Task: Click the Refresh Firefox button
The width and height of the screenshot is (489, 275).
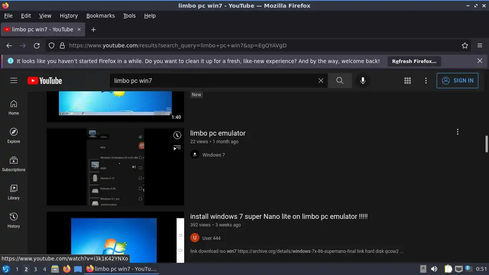Action: pyautogui.click(x=414, y=61)
